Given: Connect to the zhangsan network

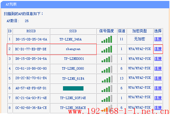Looking at the screenshot, I should pyautogui.click(x=158, y=49).
